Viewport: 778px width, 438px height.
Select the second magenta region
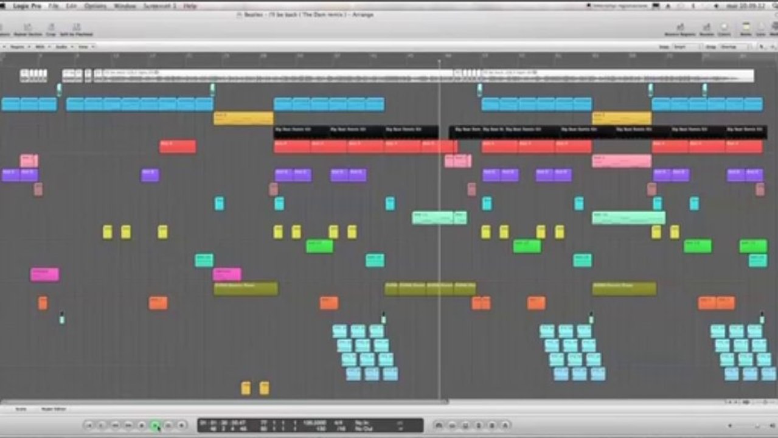pos(227,274)
